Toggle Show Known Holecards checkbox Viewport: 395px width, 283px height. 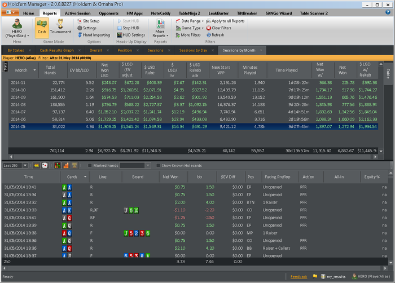point(158,165)
